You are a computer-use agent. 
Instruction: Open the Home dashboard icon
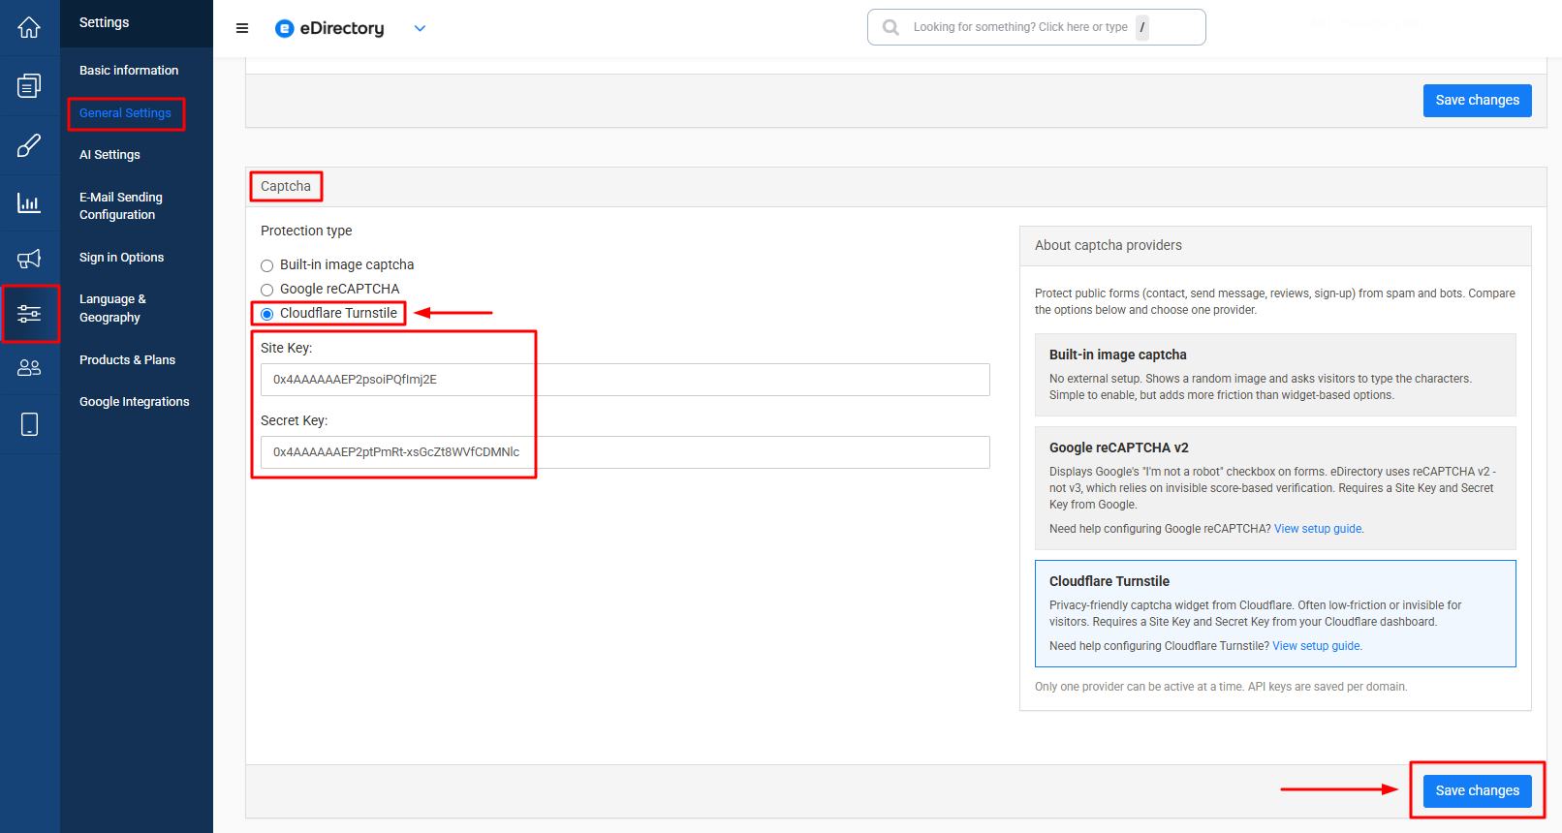[29, 27]
